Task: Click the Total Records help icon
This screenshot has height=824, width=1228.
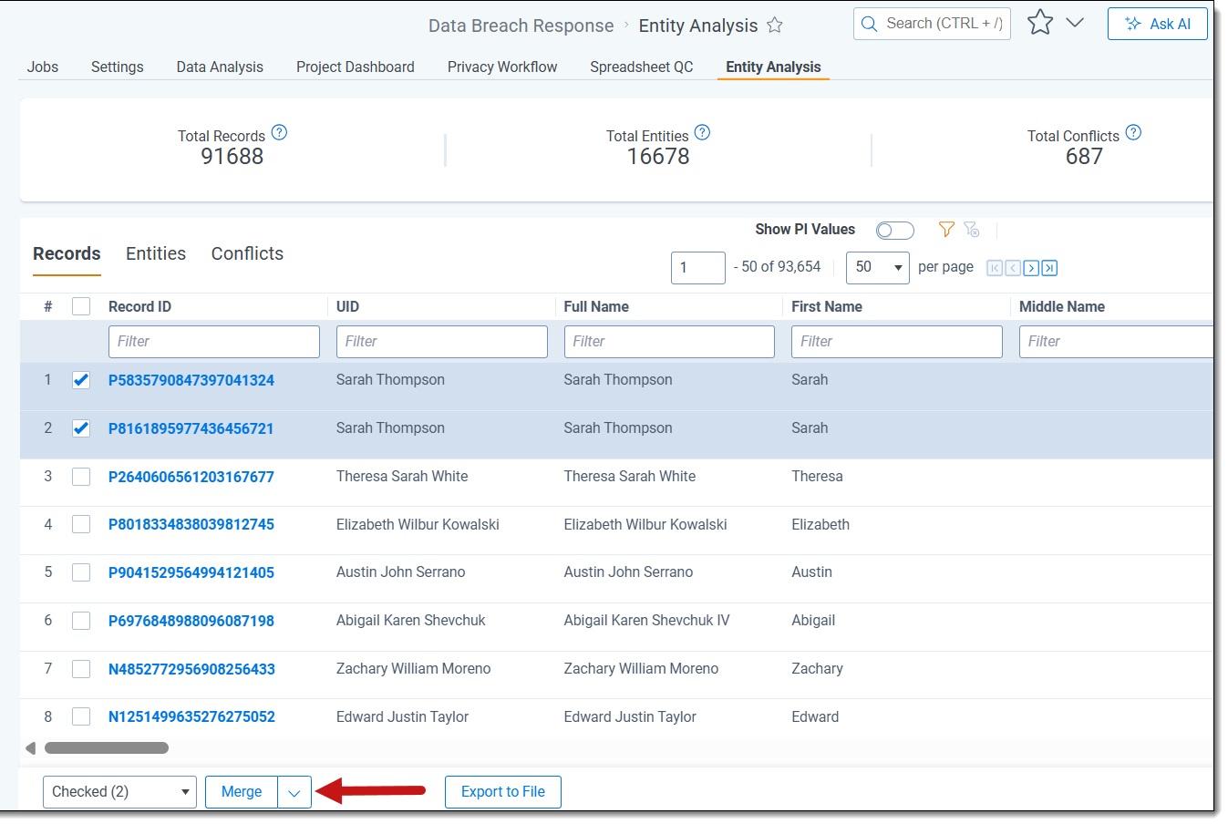Action: pyautogui.click(x=280, y=133)
